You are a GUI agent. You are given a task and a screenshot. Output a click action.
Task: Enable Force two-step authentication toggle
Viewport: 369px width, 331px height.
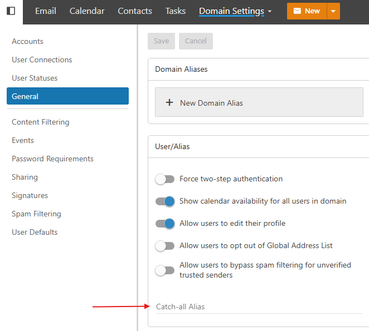click(x=164, y=179)
